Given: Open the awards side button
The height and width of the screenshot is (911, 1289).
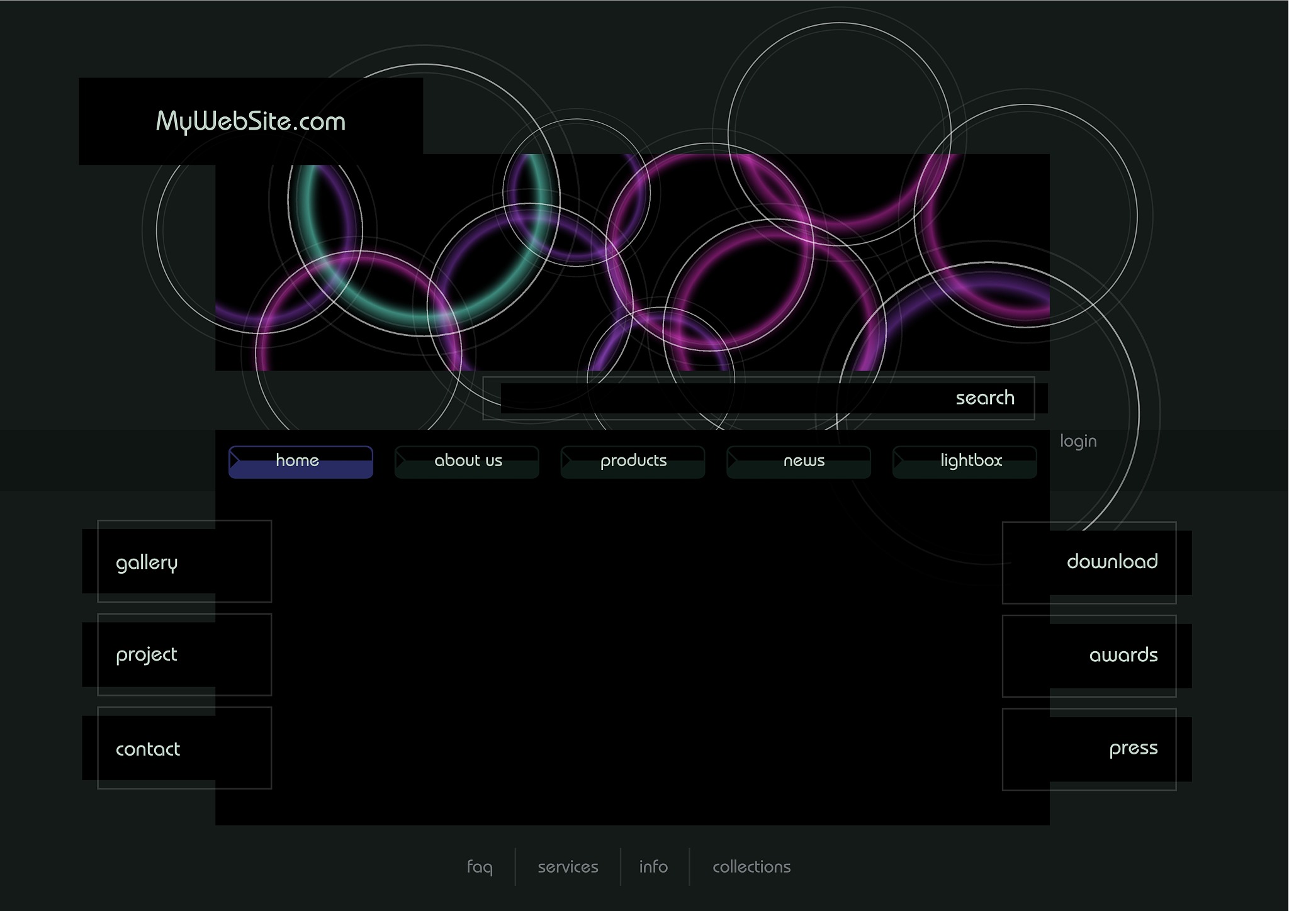Looking at the screenshot, I should tap(1089, 656).
